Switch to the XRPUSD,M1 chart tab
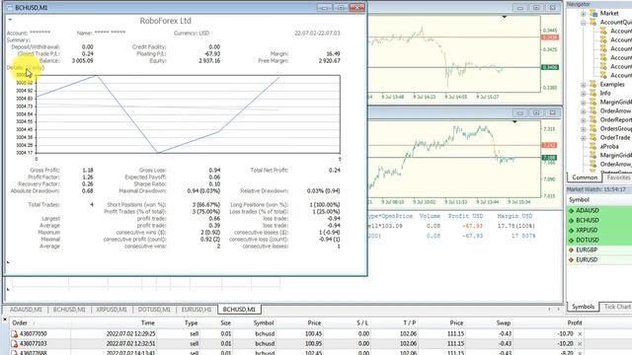The height and width of the screenshot is (355, 632). pyautogui.click(x=112, y=310)
